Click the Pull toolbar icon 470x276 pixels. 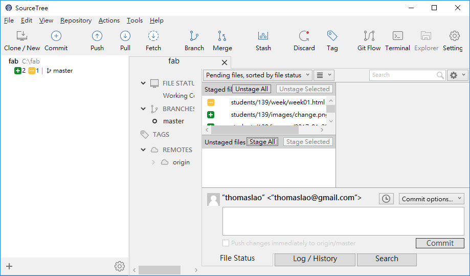click(125, 36)
